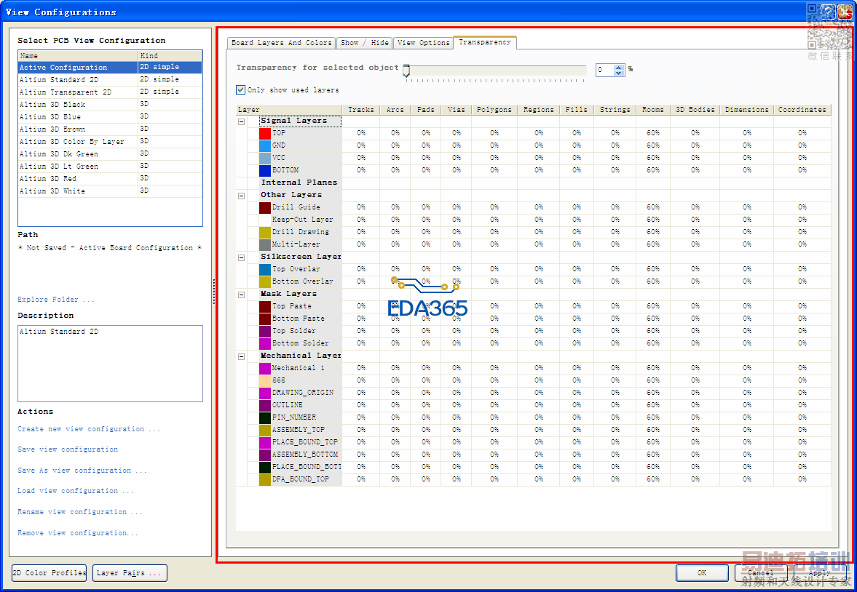Image resolution: width=857 pixels, height=592 pixels.
Task: Click the red TOP layer color swatch
Action: 265,133
